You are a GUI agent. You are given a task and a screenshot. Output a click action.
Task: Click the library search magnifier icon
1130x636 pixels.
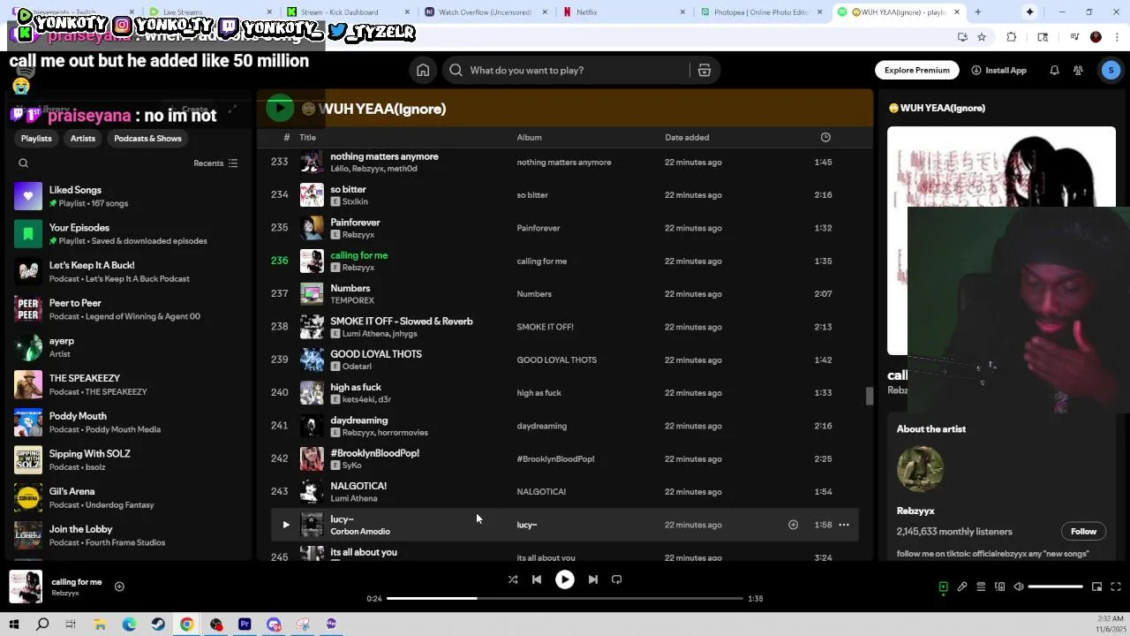point(24,163)
